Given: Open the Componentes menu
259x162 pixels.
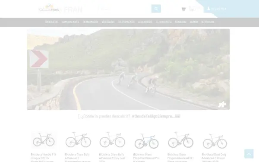Looking at the screenshot, I should point(70,22).
